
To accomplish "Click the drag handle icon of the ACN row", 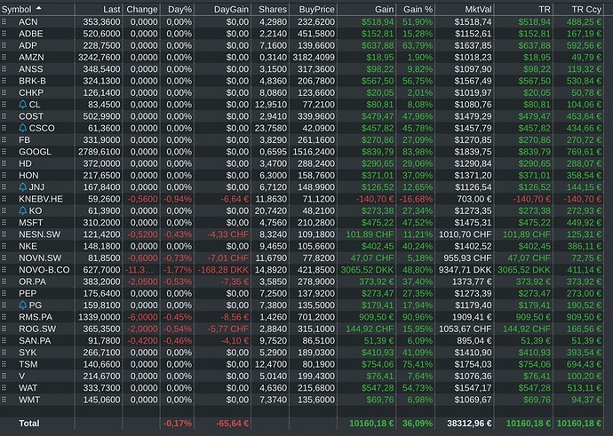I will tap(4, 22).
